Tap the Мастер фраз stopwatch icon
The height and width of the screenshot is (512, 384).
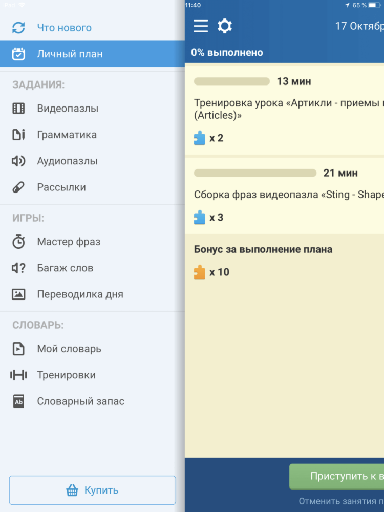pos(18,242)
